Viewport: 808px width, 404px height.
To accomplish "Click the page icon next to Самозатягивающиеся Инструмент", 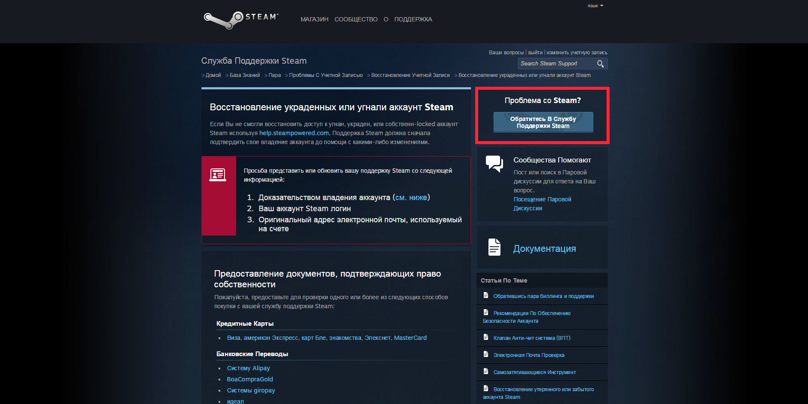I will click(x=486, y=372).
